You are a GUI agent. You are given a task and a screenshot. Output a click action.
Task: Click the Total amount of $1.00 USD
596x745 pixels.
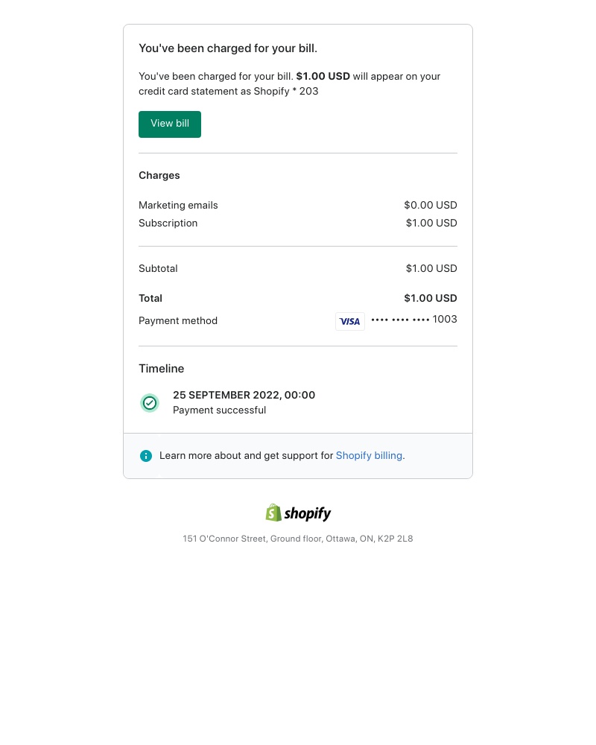pyautogui.click(x=431, y=298)
